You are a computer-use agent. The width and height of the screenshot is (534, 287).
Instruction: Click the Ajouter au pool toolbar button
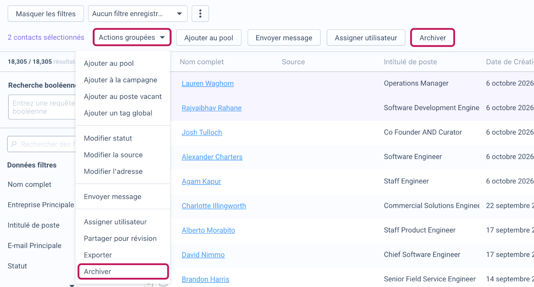pos(209,37)
